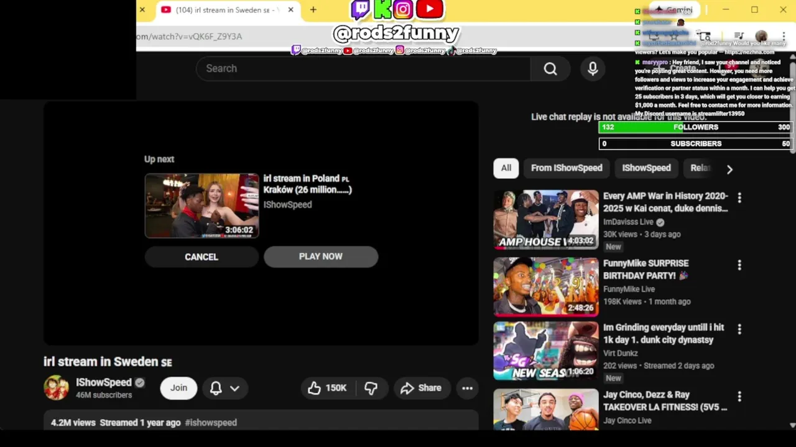Select the All filter chip
The height and width of the screenshot is (447, 796).
point(506,168)
